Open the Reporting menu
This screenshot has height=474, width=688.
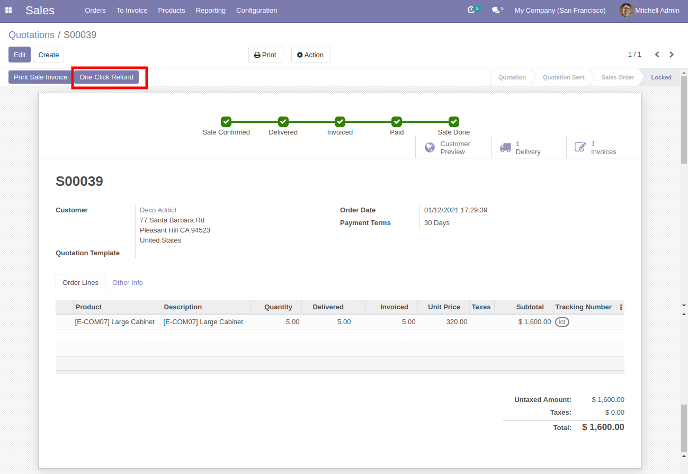click(210, 10)
